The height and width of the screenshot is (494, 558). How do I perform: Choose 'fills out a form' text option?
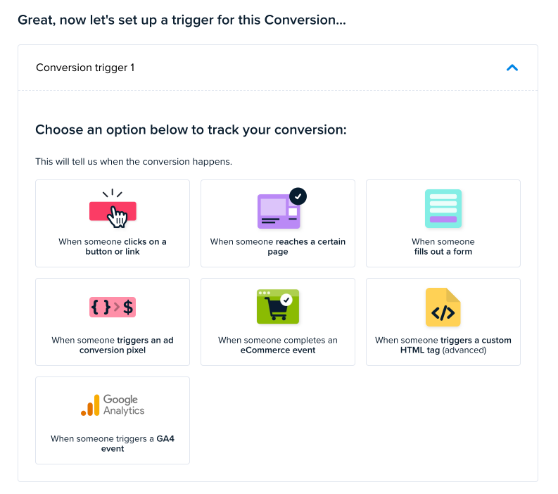click(443, 246)
